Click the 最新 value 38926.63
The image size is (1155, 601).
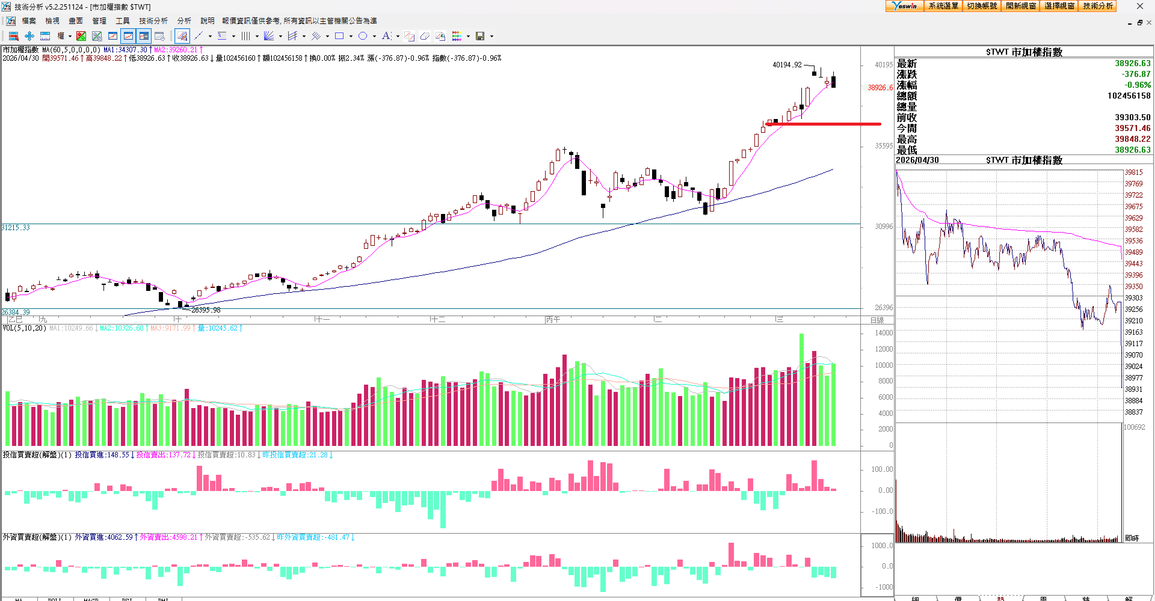[x=1133, y=63]
